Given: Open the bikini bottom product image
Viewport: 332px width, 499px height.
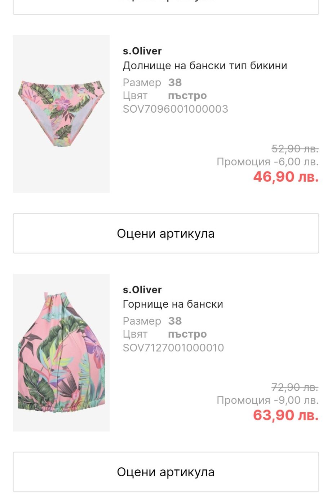Looking at the screenshot, I should (x=61, y=114).
